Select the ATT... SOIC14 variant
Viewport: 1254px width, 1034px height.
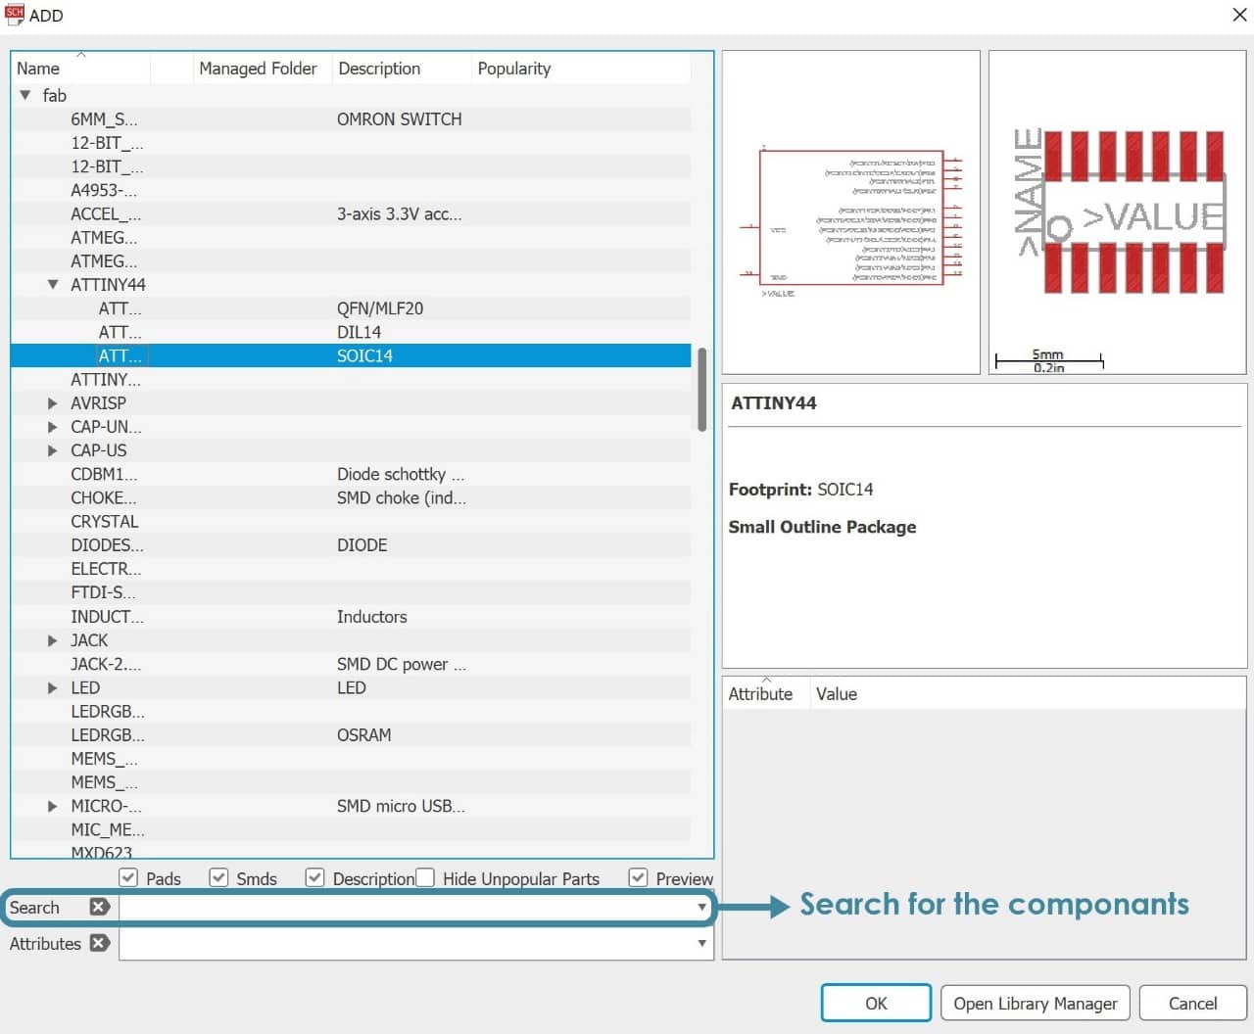351,355
